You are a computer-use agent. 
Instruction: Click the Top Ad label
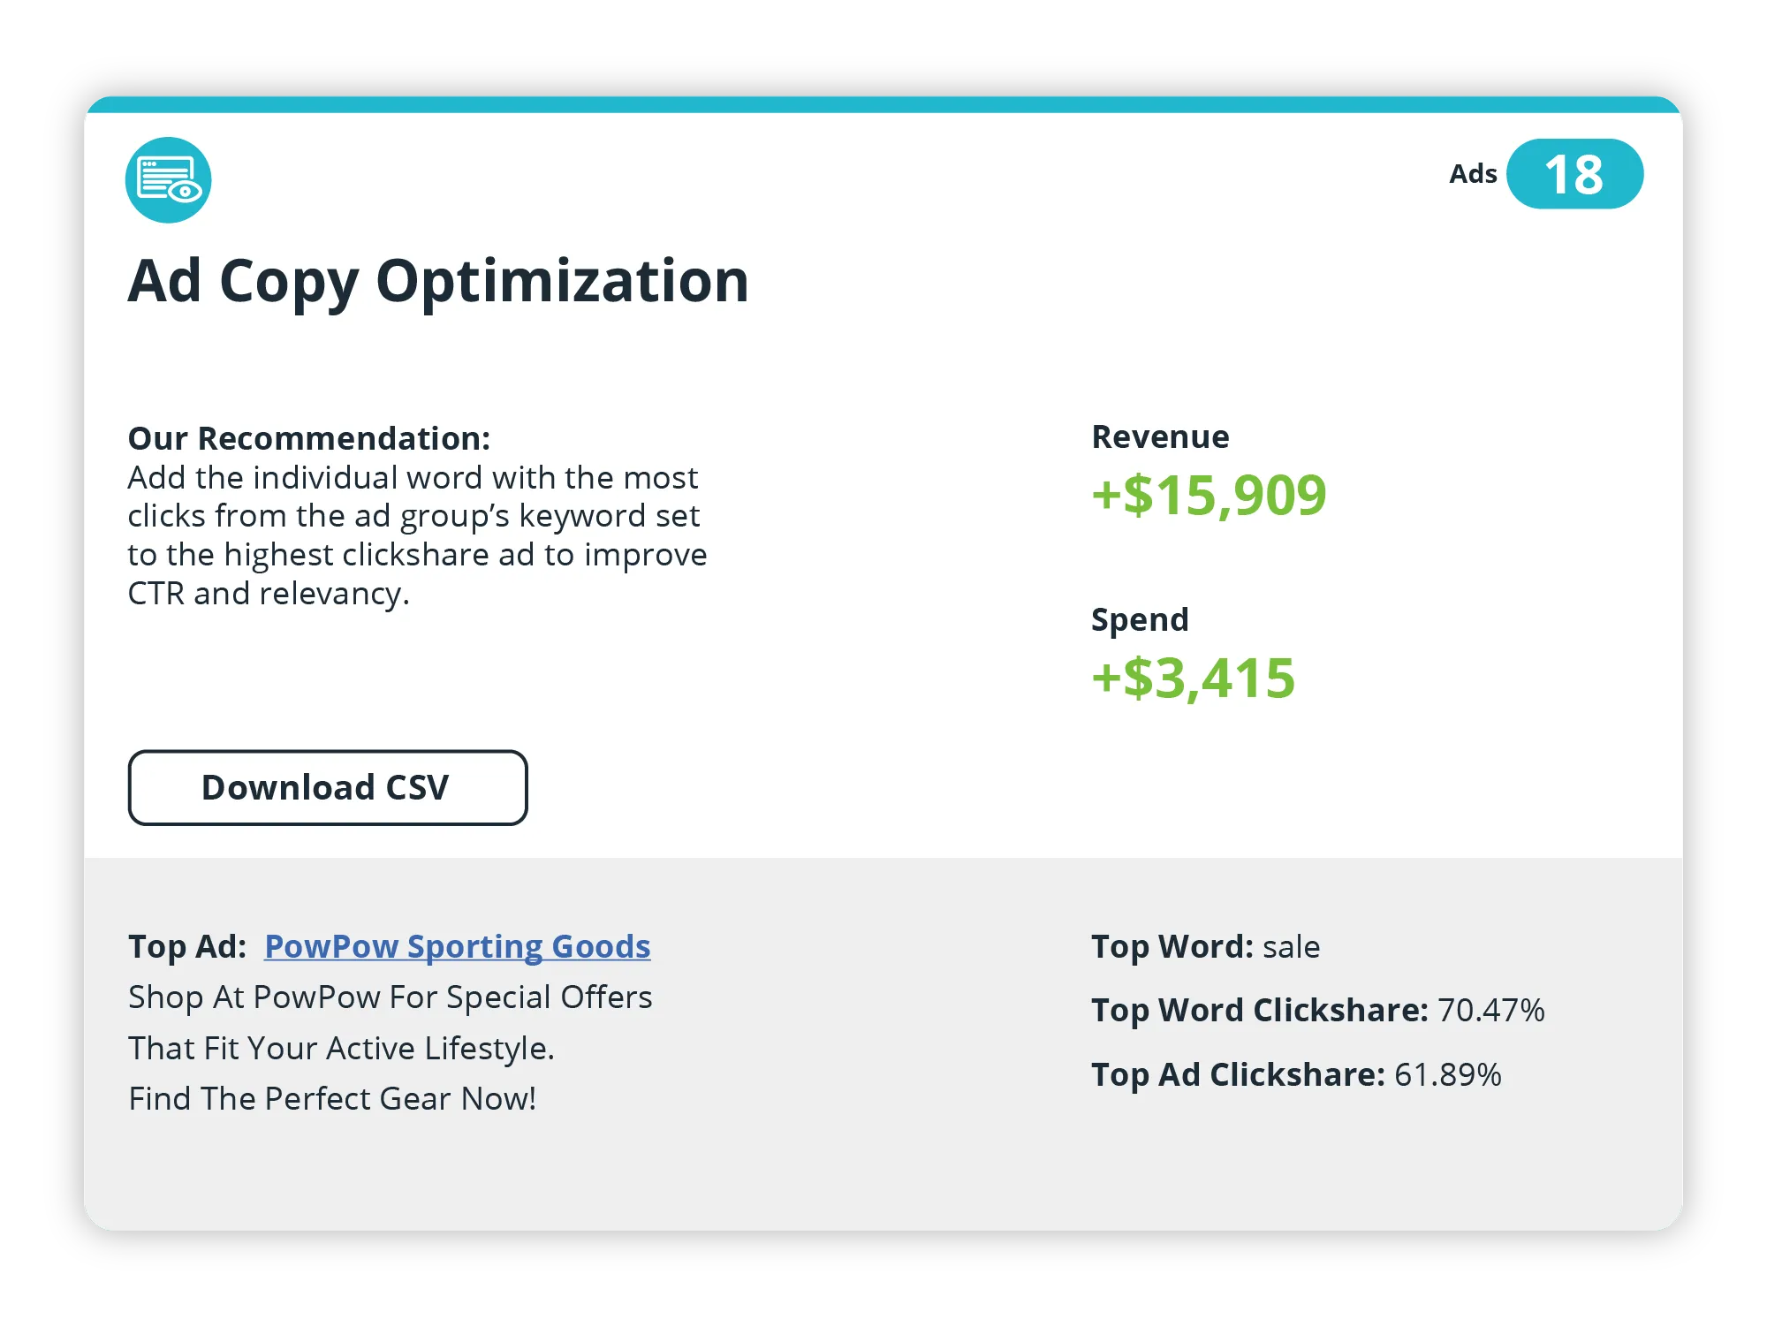point(187,946)
